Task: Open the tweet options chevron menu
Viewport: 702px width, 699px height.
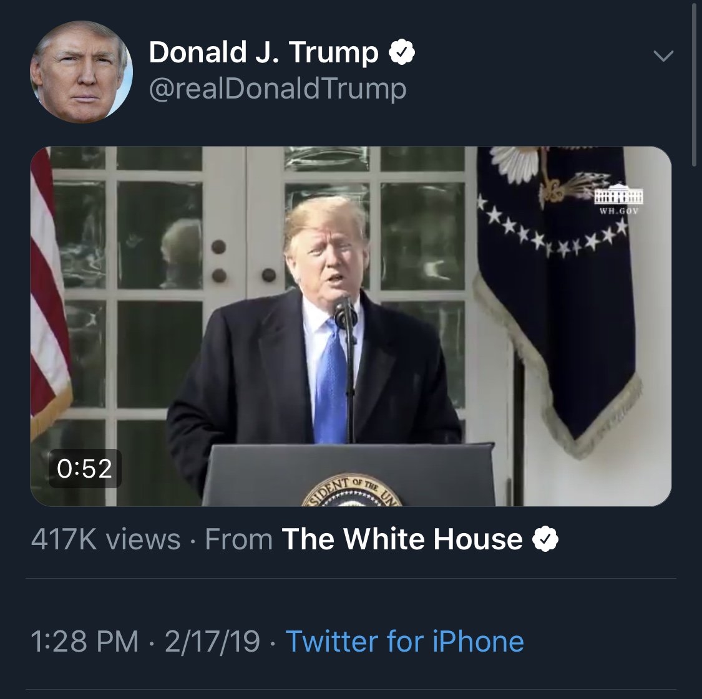Action: point(663,56)
